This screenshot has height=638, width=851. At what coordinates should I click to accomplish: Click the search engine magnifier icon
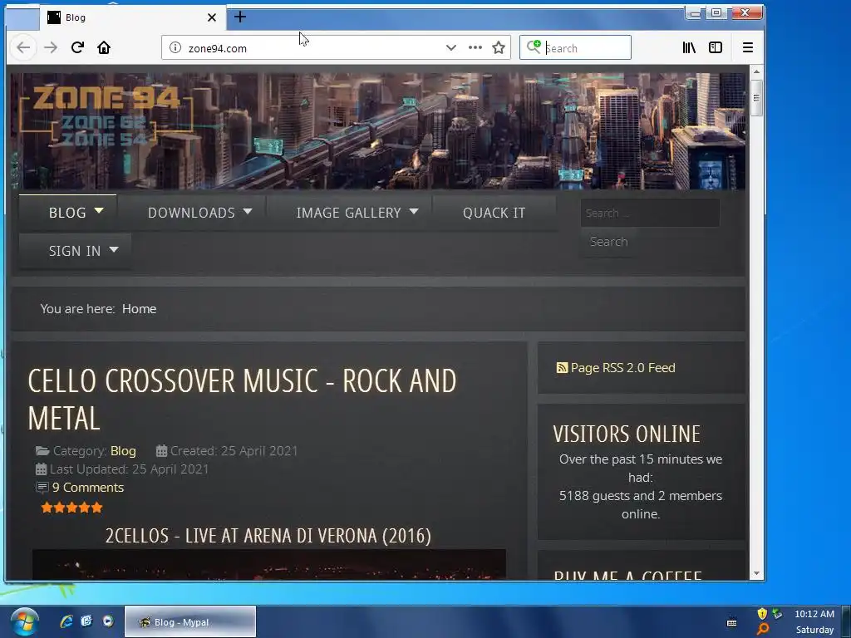[533, 47]
